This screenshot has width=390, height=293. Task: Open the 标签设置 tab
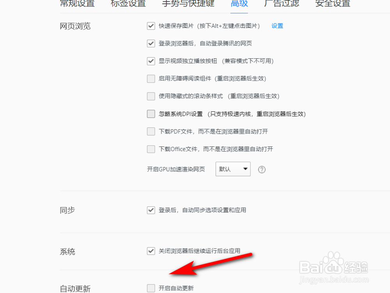click(128, 4)
